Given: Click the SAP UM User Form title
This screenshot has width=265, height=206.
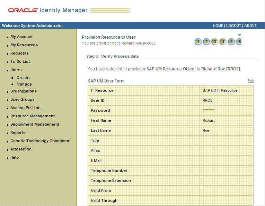Looking at the screenshot, I should tap(106, 81).
